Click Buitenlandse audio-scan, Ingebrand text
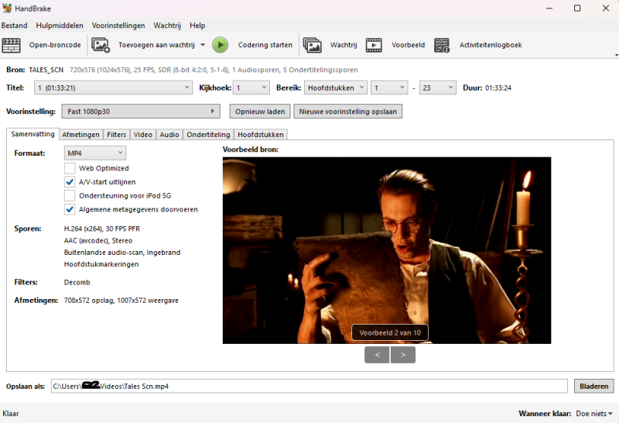 click(x=122, y=253)
